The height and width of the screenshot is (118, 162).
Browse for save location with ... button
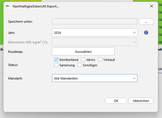(x=146, y=22)
